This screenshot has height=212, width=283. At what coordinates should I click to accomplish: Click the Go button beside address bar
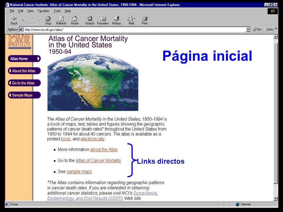point(257,29)
